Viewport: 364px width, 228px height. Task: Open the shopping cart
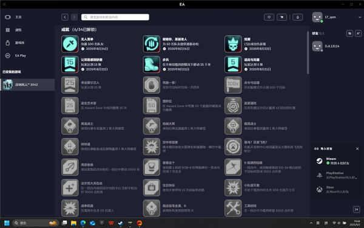pos(282,17)
